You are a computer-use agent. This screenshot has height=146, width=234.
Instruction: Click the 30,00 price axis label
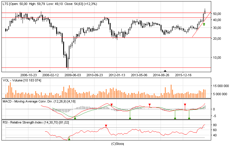[217, 28]
